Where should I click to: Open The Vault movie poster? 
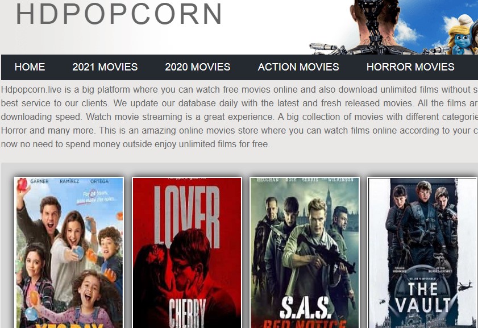422,253
